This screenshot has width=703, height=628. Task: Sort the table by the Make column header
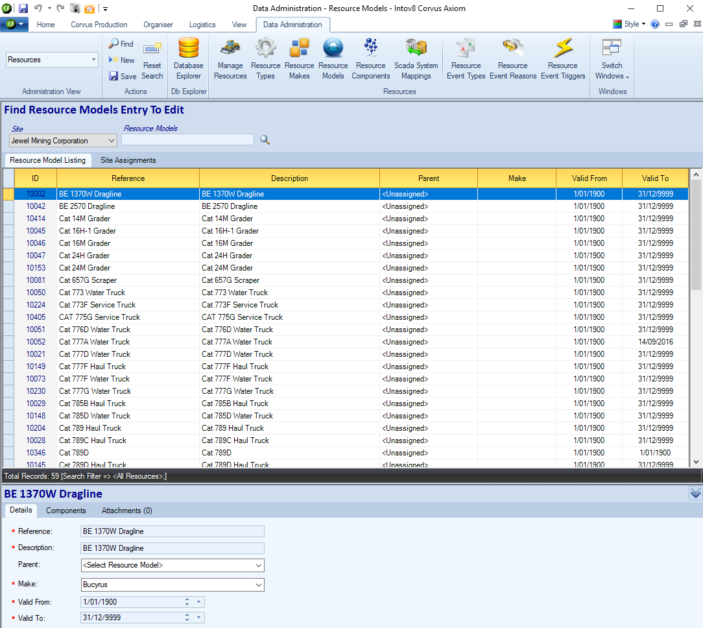[x=517, y=178]
